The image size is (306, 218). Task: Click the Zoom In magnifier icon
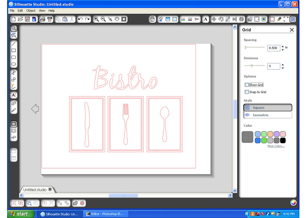tap(96, 19)
